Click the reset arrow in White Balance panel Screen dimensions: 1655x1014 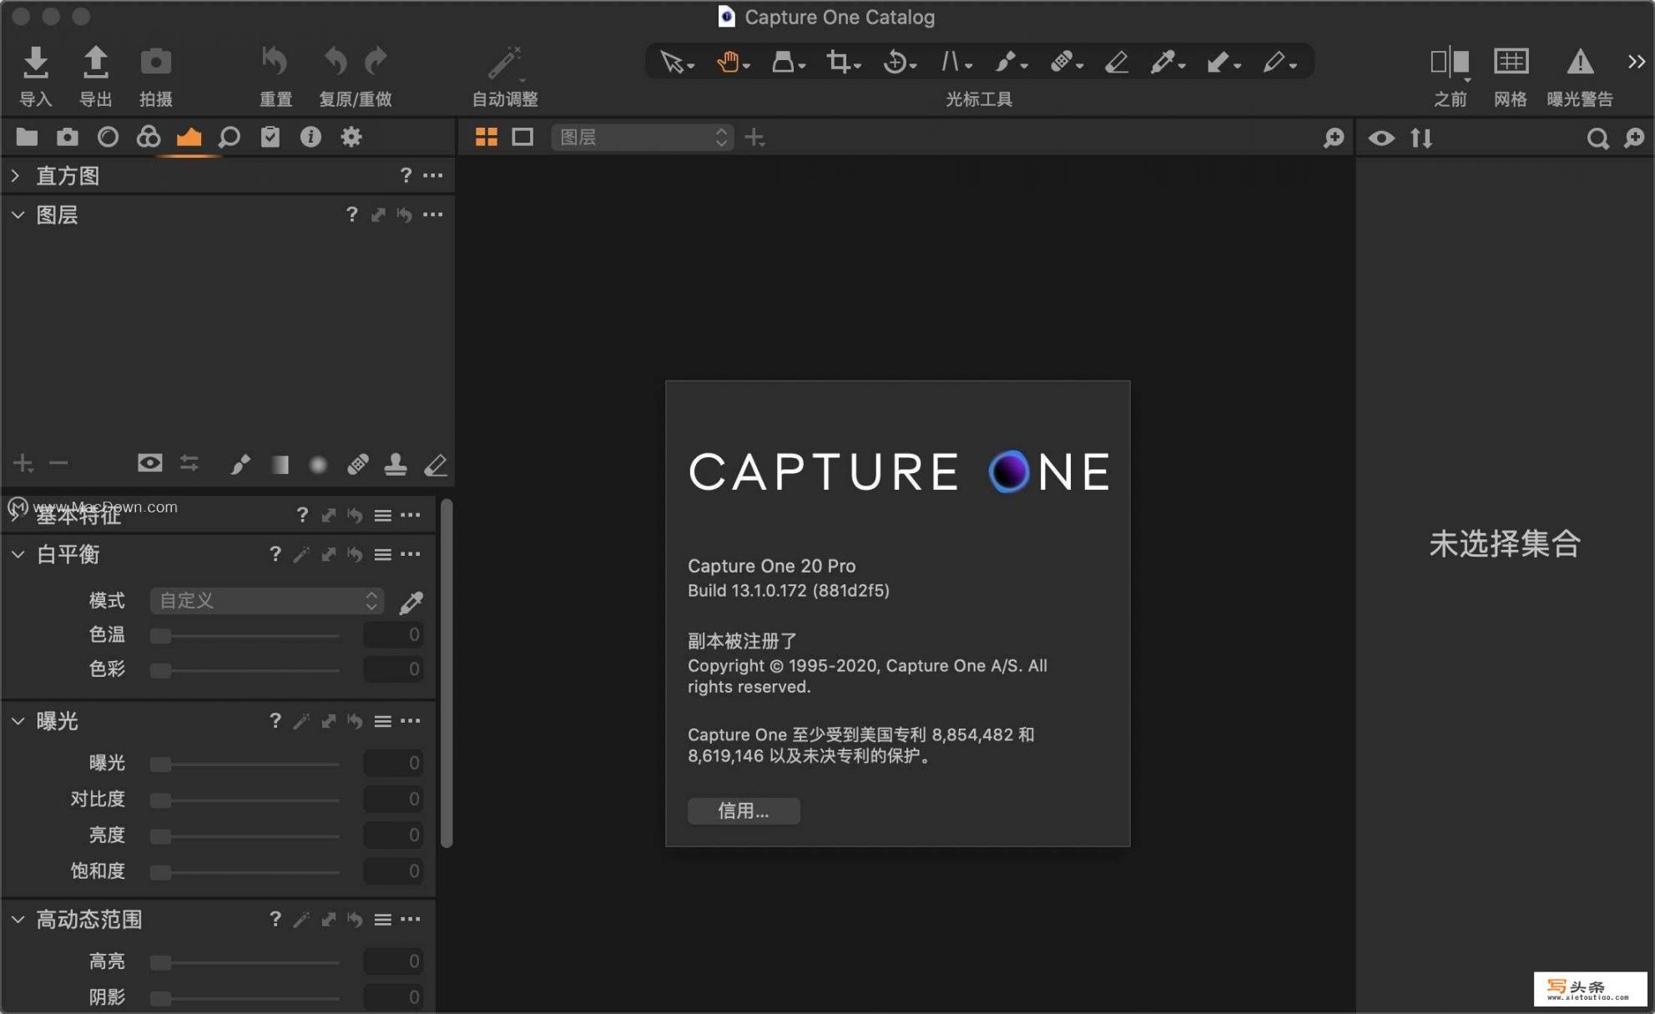pyautogui.click(x=355, y=555)
